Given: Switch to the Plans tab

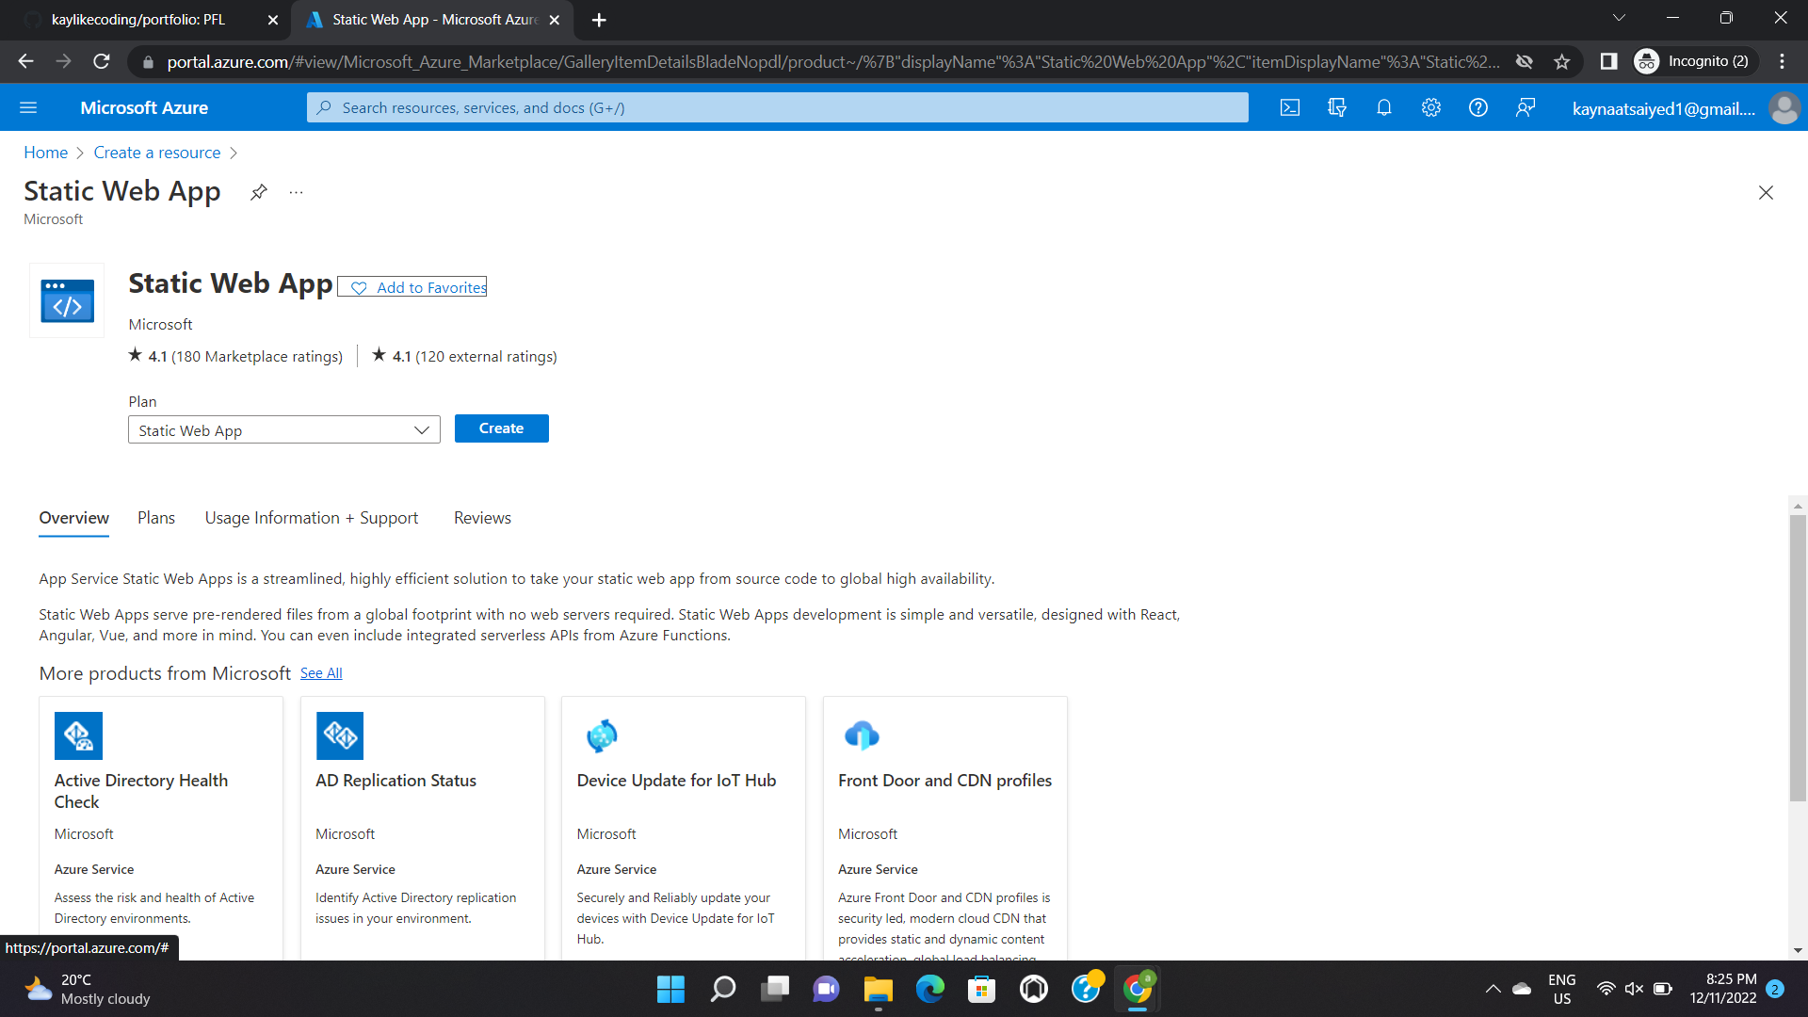Looking at the screenshot, I should 156,518.
